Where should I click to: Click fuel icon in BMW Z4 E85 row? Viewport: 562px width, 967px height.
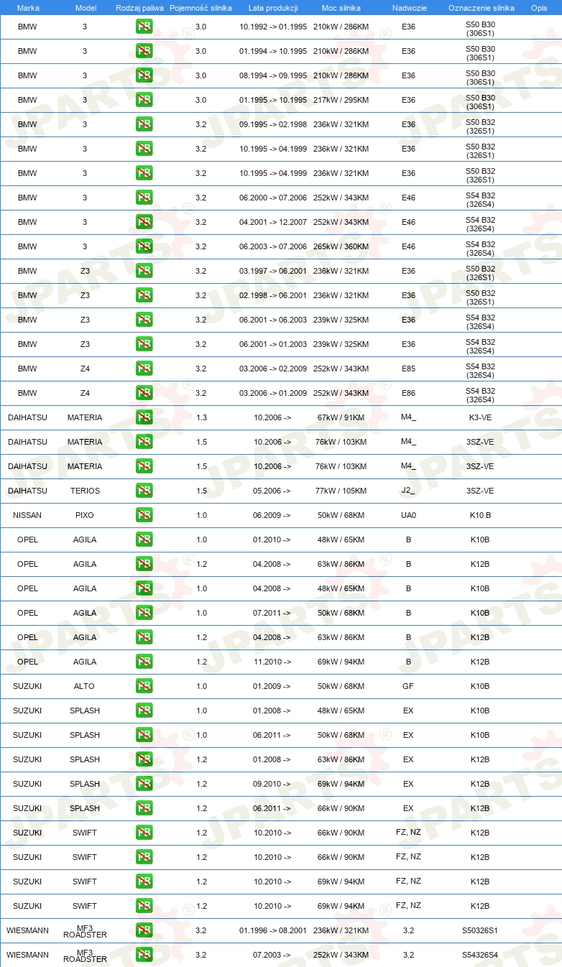[144, 369]
